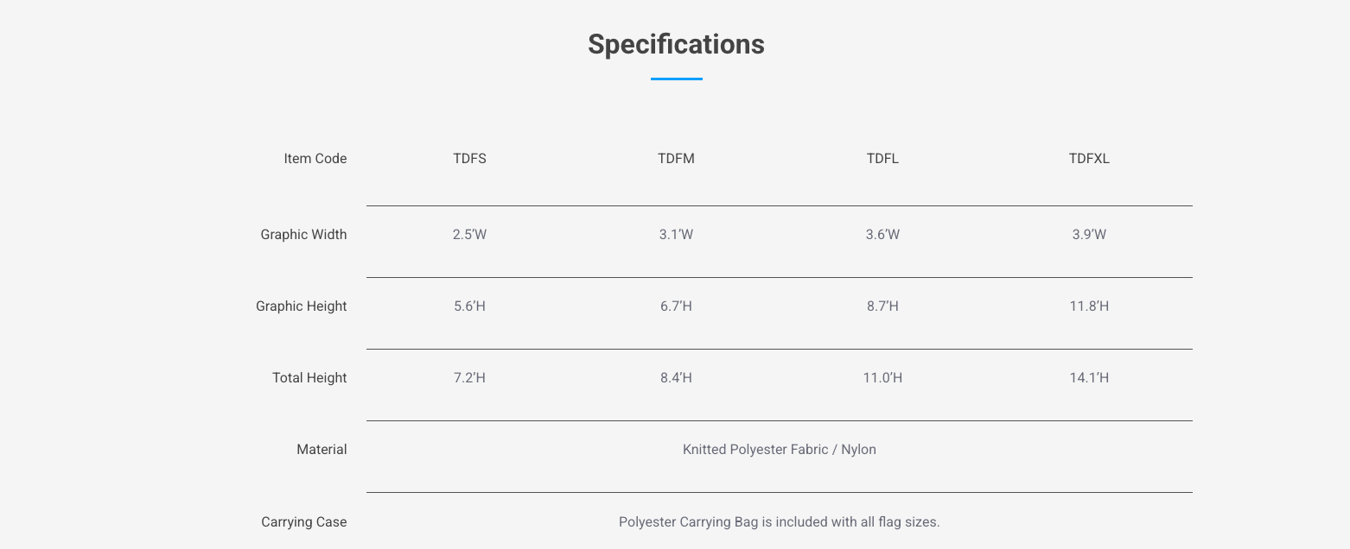Click the Total Height row label
The width and height of the screenshot is (1350, 549).
tap(309, 378)
